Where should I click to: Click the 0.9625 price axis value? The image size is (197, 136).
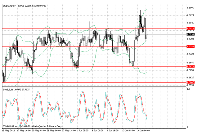pos(190,78)
